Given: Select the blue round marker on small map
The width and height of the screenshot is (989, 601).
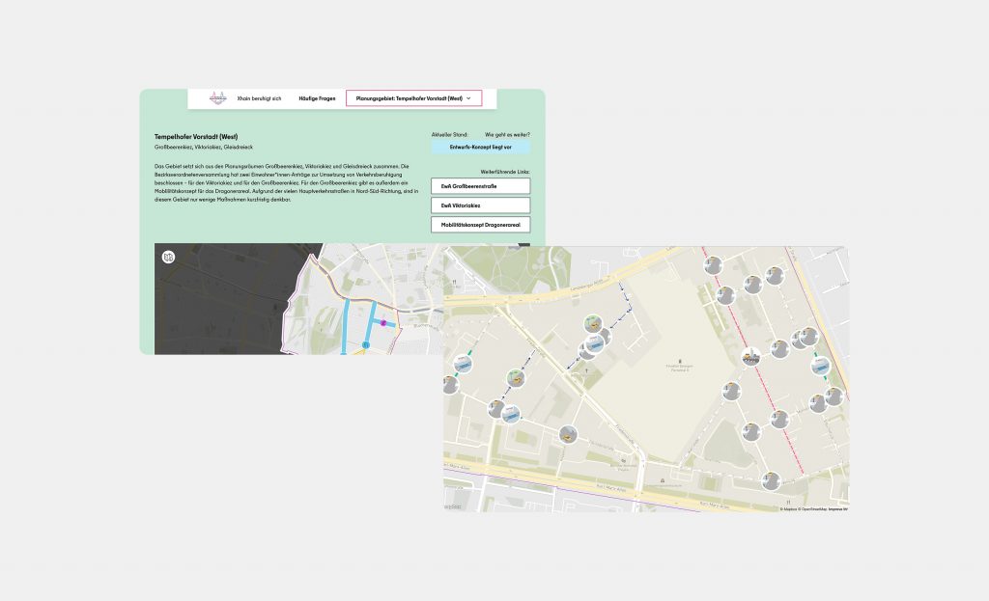Looking at the screenshot, I should pyautogui.click(x=366, y=344).
